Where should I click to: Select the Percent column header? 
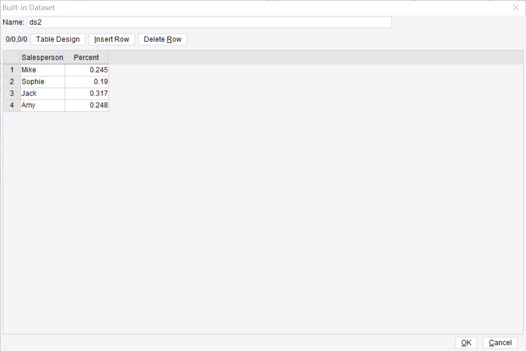pyautogui.click(x=87, y=58)
